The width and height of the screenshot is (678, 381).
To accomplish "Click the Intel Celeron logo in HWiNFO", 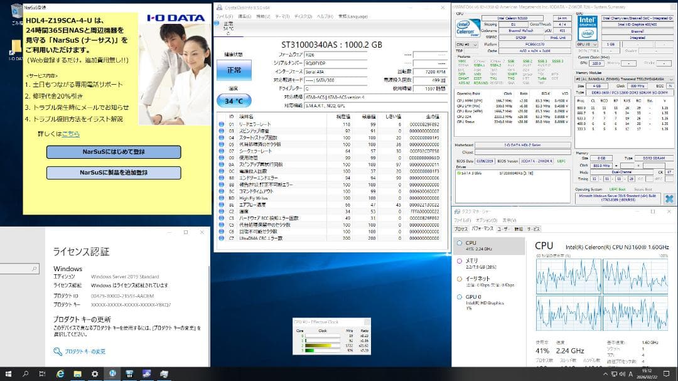I will (x=466, y=28).
